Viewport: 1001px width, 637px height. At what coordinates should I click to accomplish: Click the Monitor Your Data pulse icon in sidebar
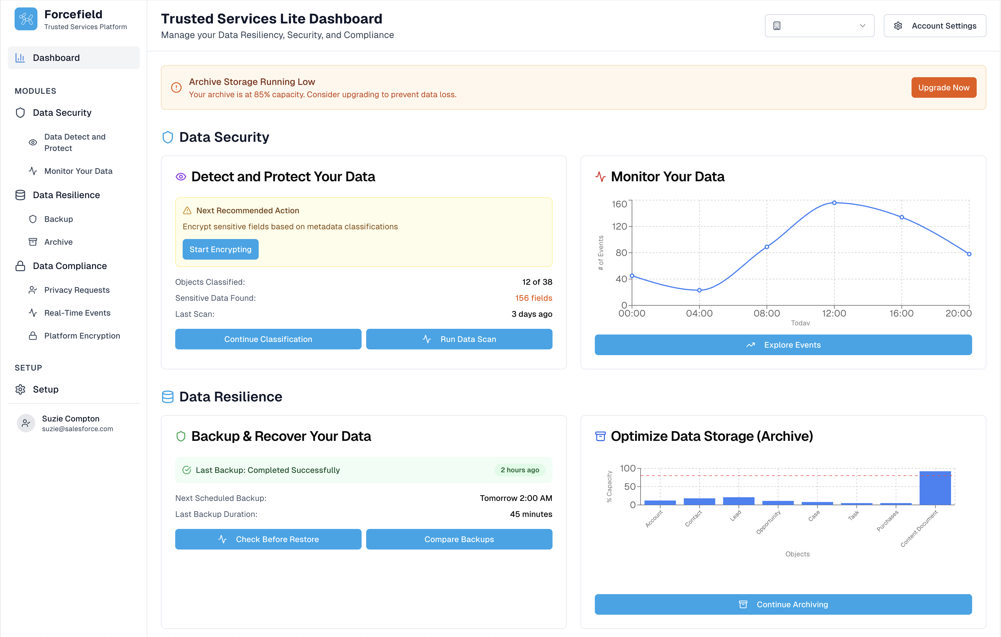coord(33,171)
